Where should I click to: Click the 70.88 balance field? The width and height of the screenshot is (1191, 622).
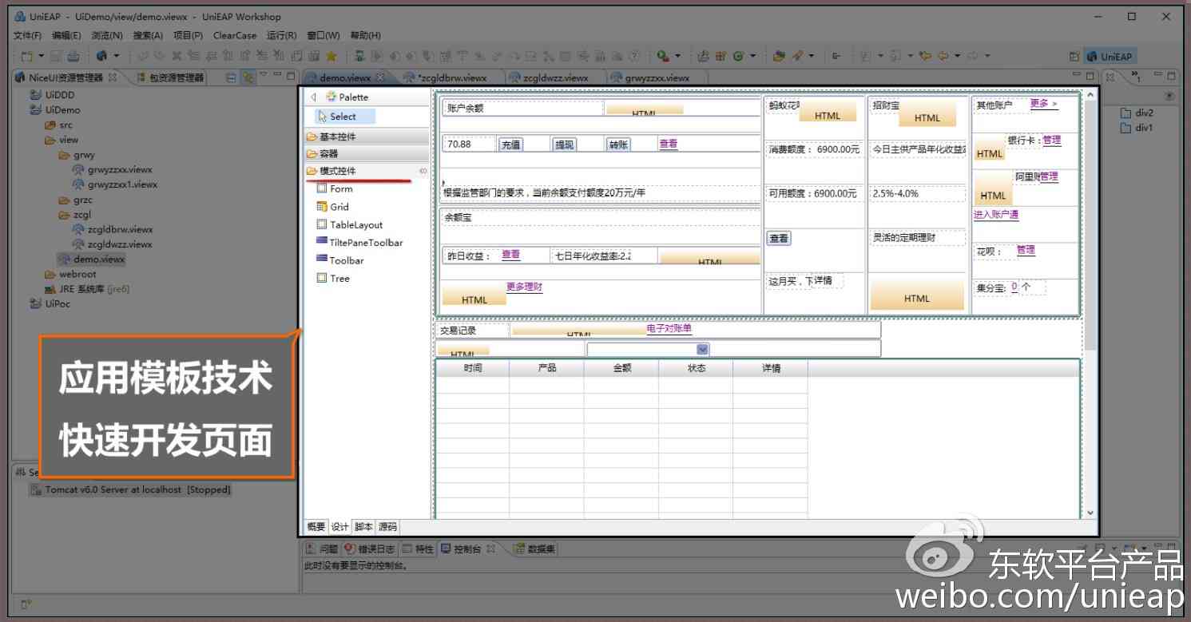click(x=469, y=145)
